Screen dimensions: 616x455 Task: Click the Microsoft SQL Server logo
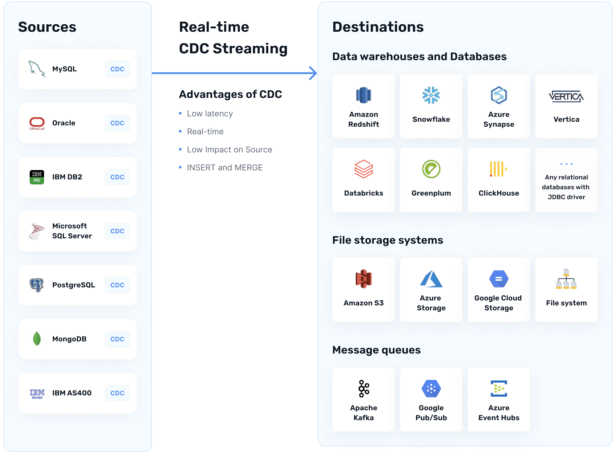[37, 231]
